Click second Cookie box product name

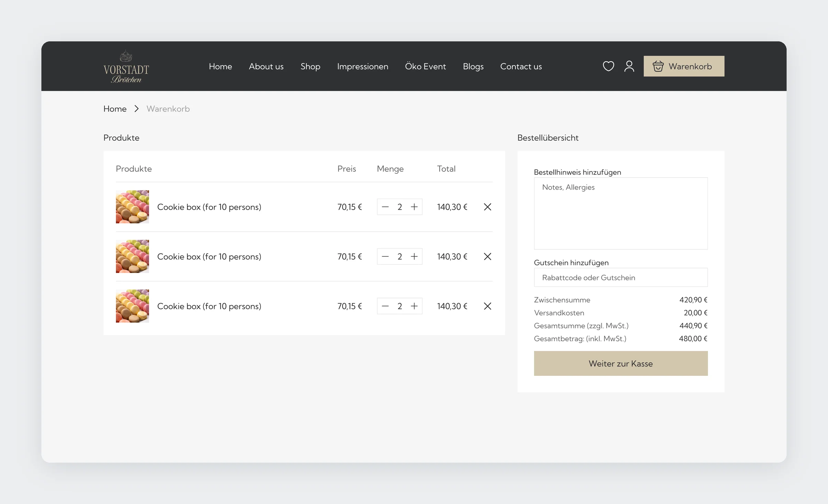click(x=209, y=257)
